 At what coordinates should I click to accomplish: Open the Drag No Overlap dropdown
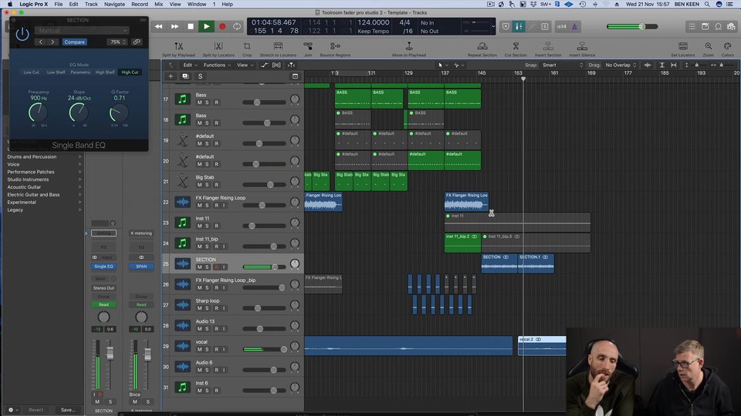(x=621, y=65)
